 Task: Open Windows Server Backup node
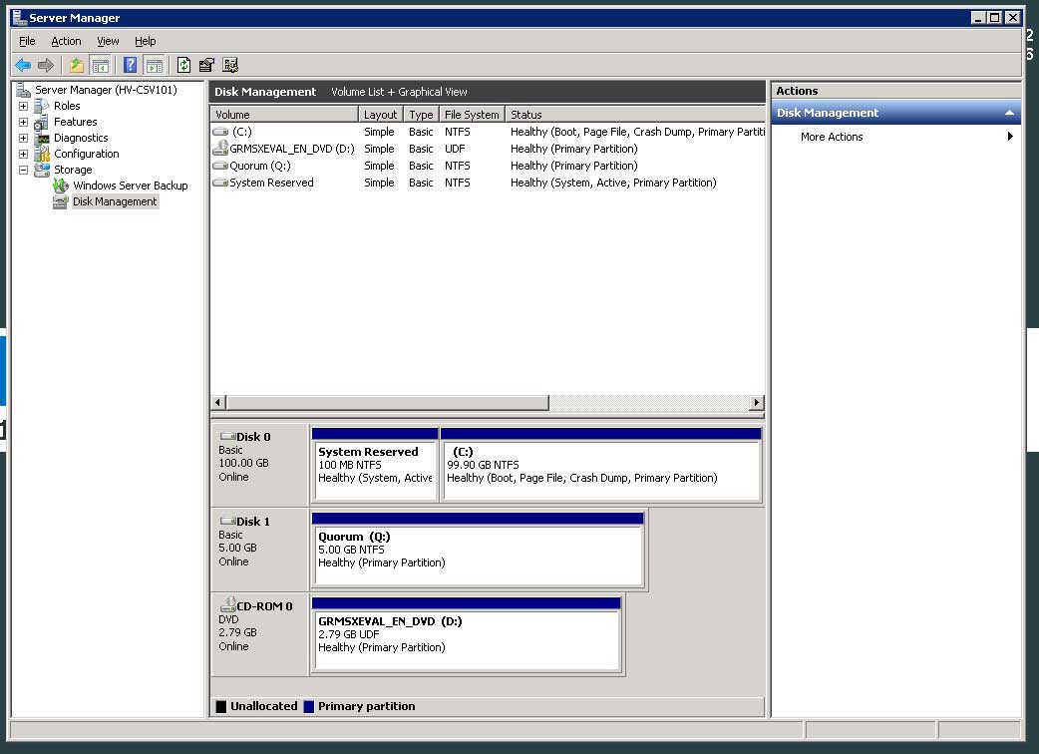point(130,186)
